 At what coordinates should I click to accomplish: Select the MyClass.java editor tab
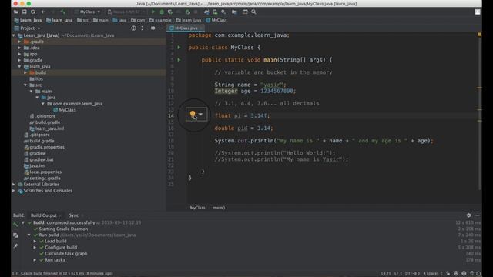(x=186, y=28)
